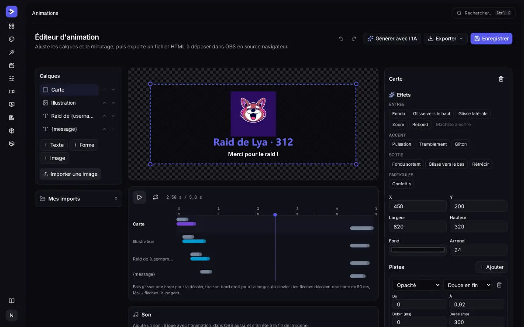Click Générer avec l'IA button
Screen dimensions: 524x327
392,38
